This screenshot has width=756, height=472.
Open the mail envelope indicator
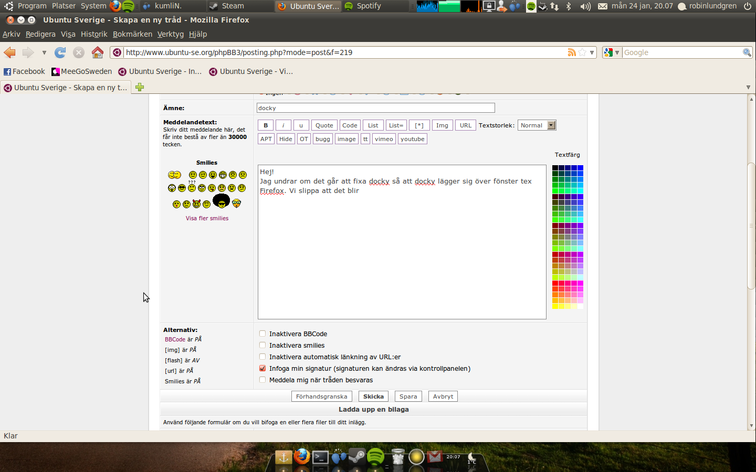(x=603, y=6)
